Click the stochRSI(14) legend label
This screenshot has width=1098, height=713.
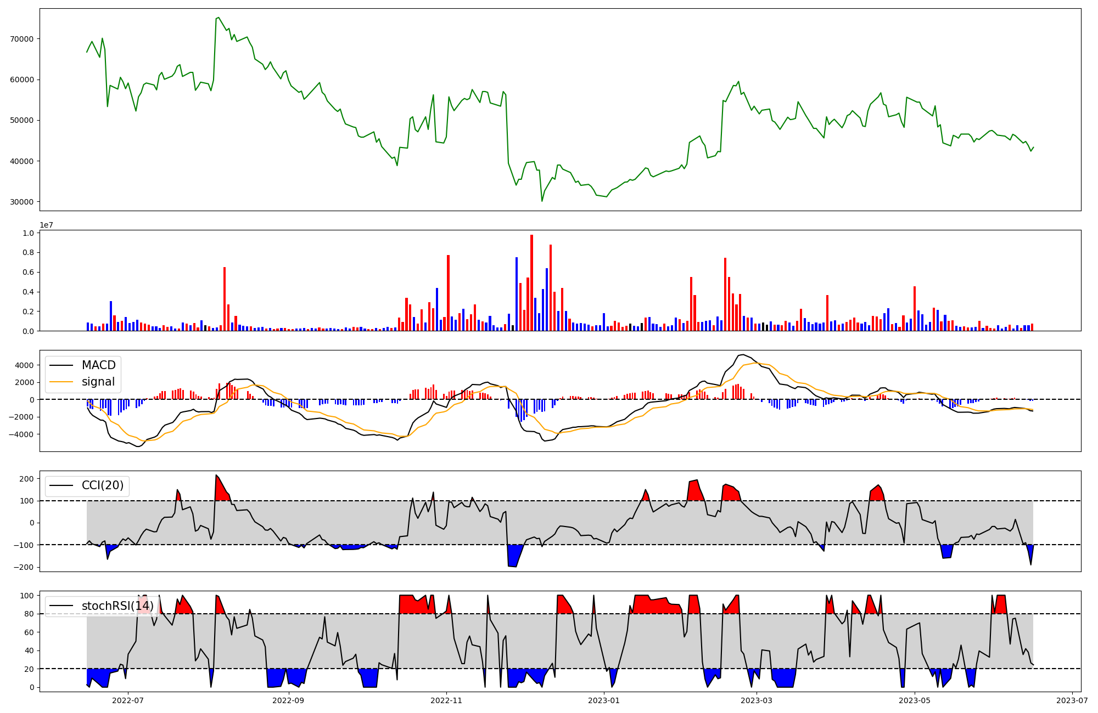click(x=117, y=606)
